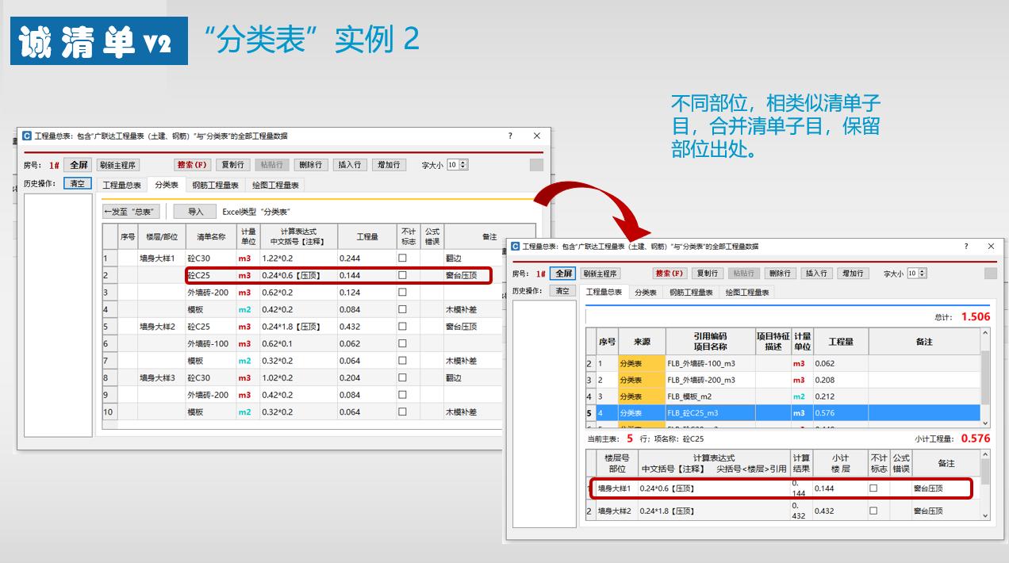Click the C app icon in right dialog title
This screenshot has height=563, width=1009.
(516, 247)
